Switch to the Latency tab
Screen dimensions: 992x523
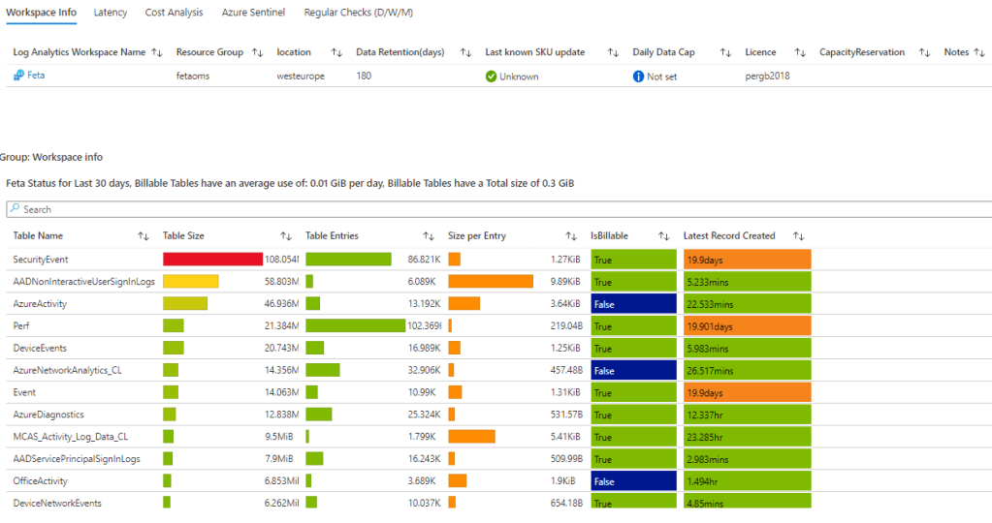click(111, 13)
